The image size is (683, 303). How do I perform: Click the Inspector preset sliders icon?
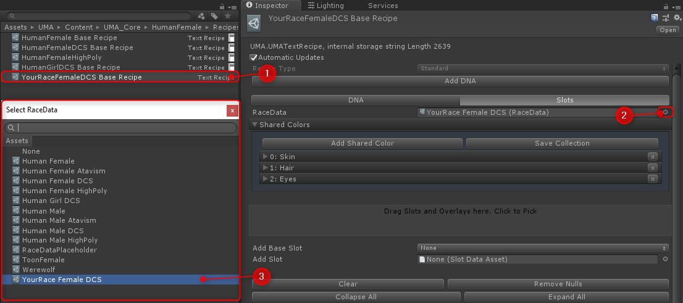coord(665,18)
